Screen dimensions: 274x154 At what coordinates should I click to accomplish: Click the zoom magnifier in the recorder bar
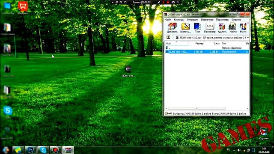click(x=121, y=2)
